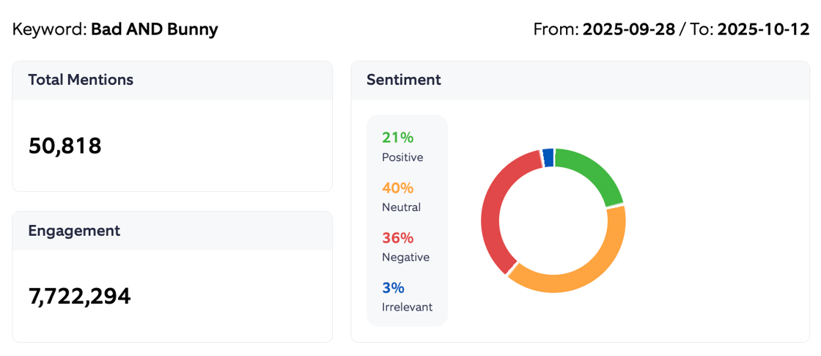Click the Engagement card header
Screen dimensions: 821x356
[74, 231]
